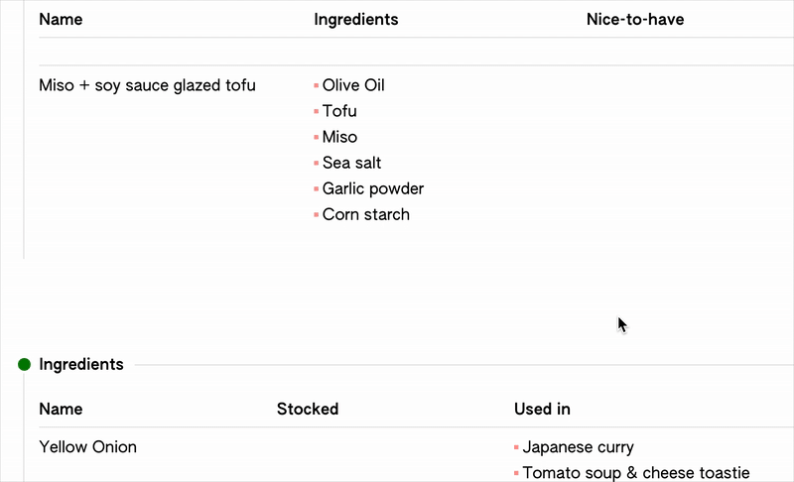Click the Used in column header
Viewport: 794px width, 482px height.
click(542, 409)
